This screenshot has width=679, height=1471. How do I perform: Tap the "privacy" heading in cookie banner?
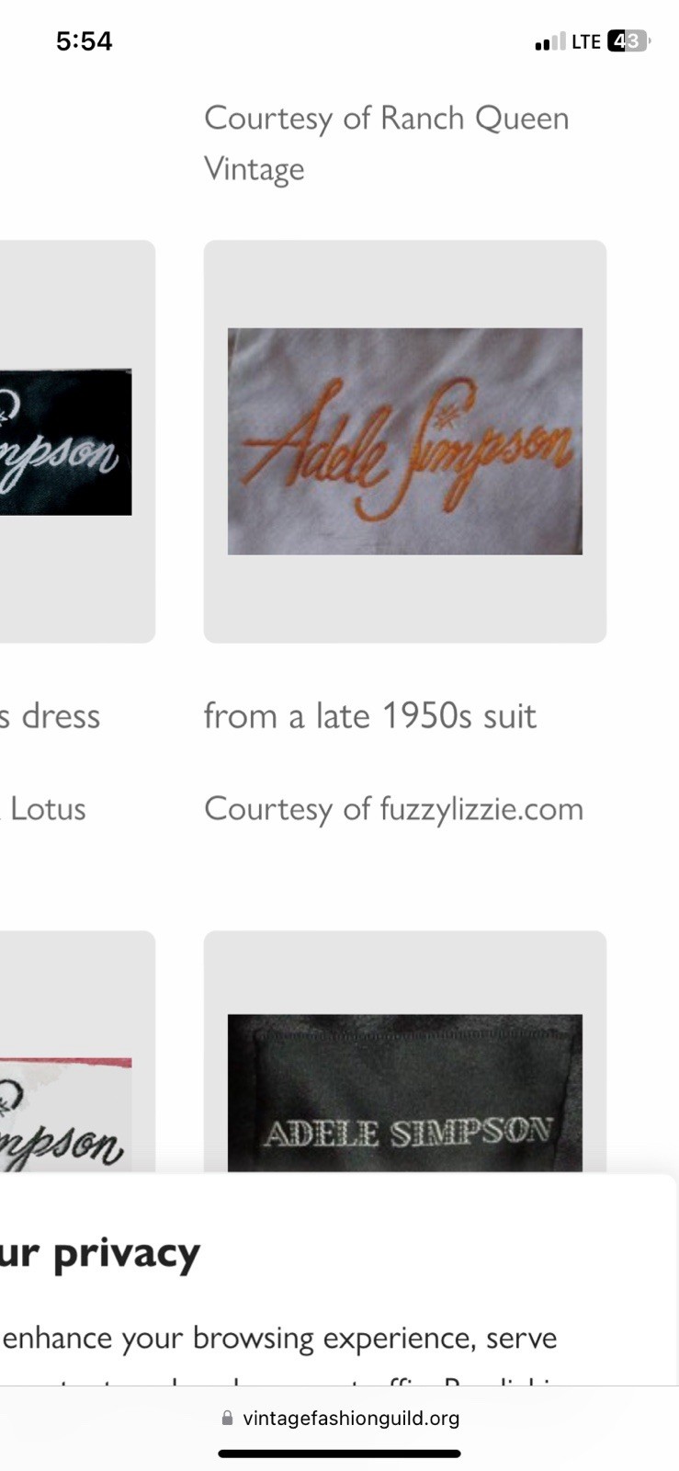126,1254
